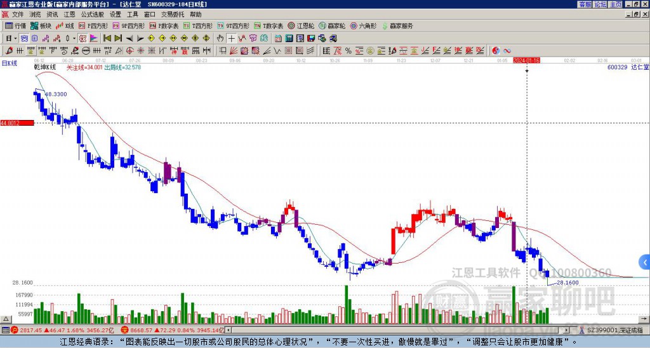The height and width of the screenshot is (348, 650).
Task: Click the blue side panel expander arrow
Action: tap(644, 262)
